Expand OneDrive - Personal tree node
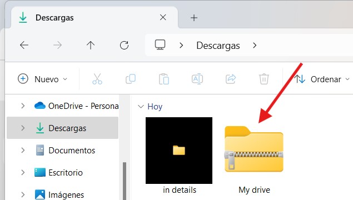The height and width of the screenshot is (200, 353). tap(23, 106)
